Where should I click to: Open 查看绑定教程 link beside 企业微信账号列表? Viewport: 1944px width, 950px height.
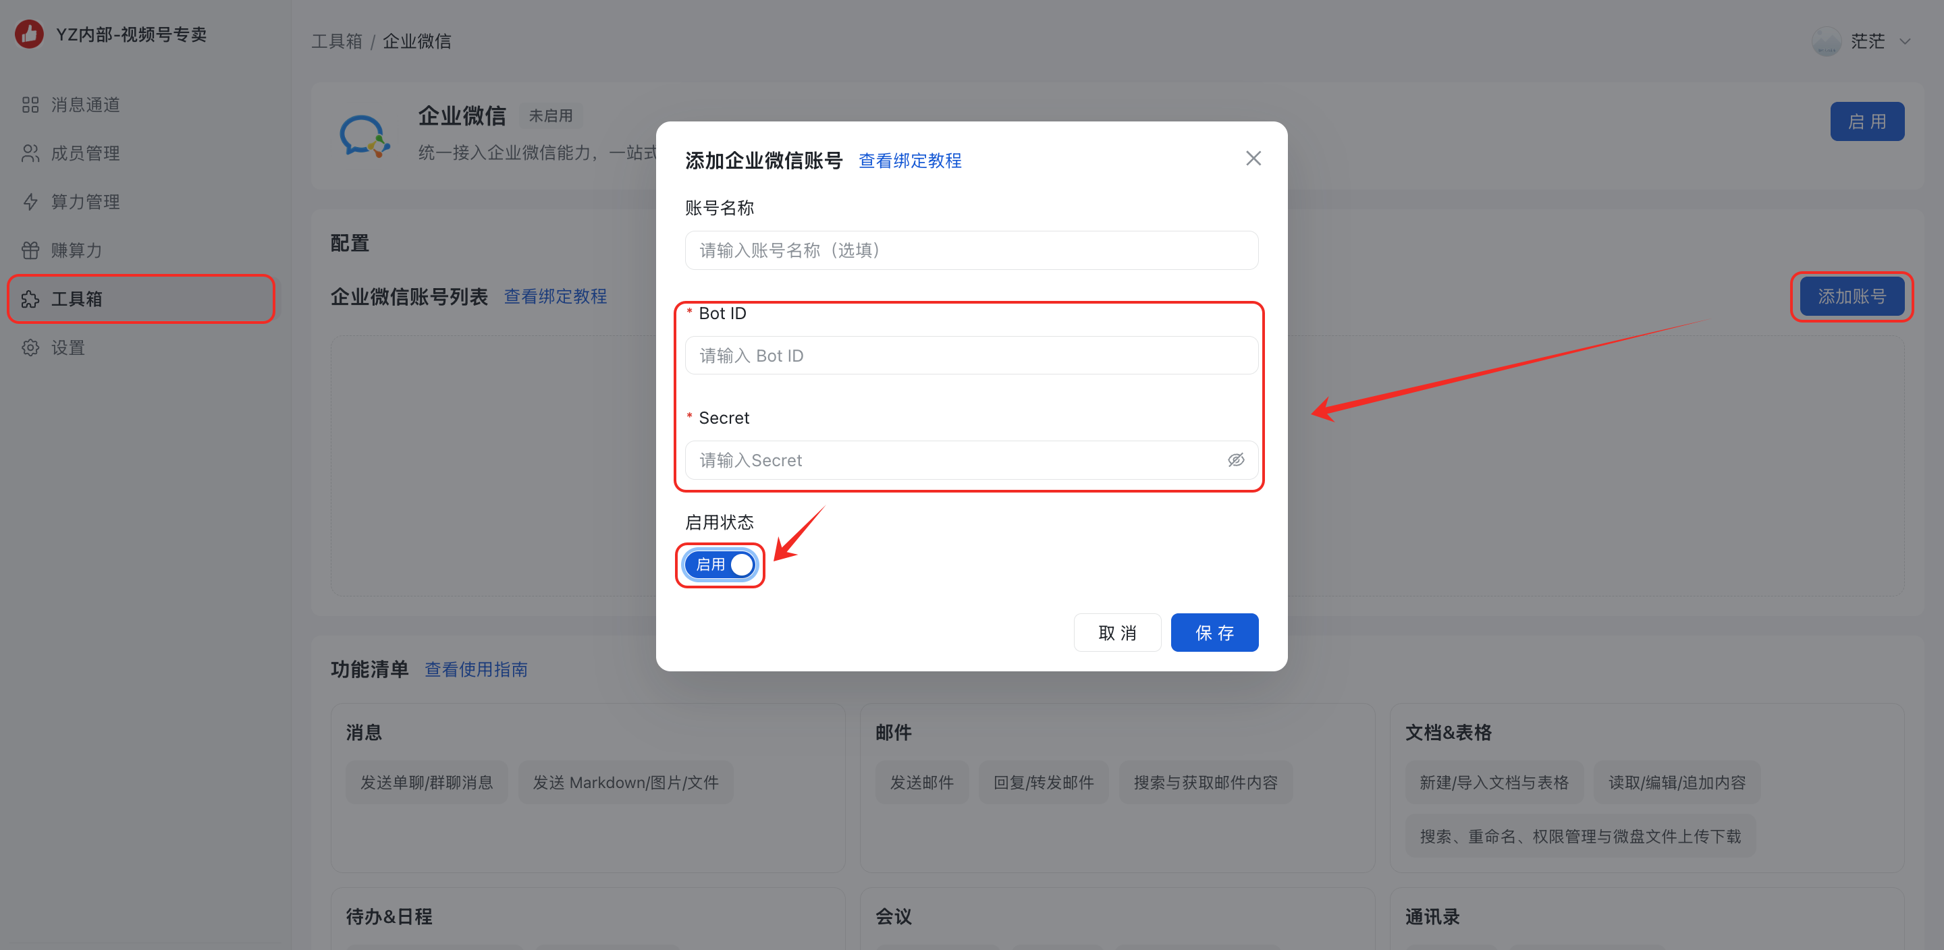tap(556, 297)
